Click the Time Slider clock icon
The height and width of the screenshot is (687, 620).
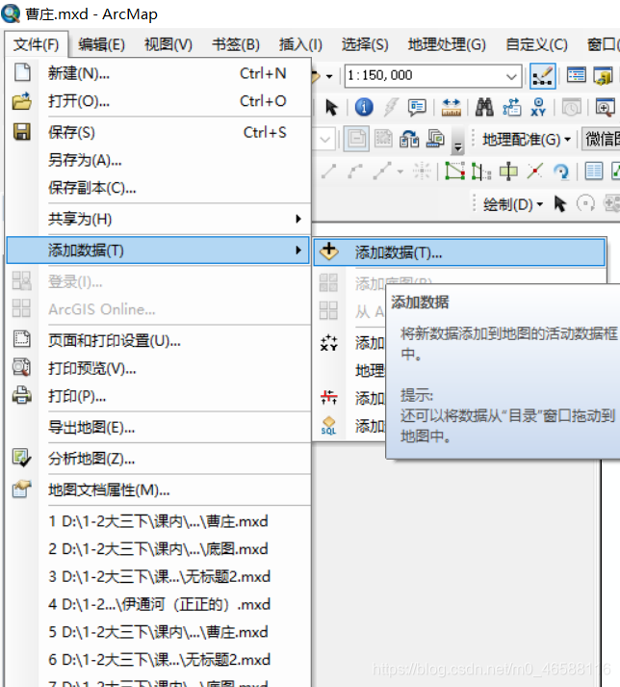[x=572, y=107]
